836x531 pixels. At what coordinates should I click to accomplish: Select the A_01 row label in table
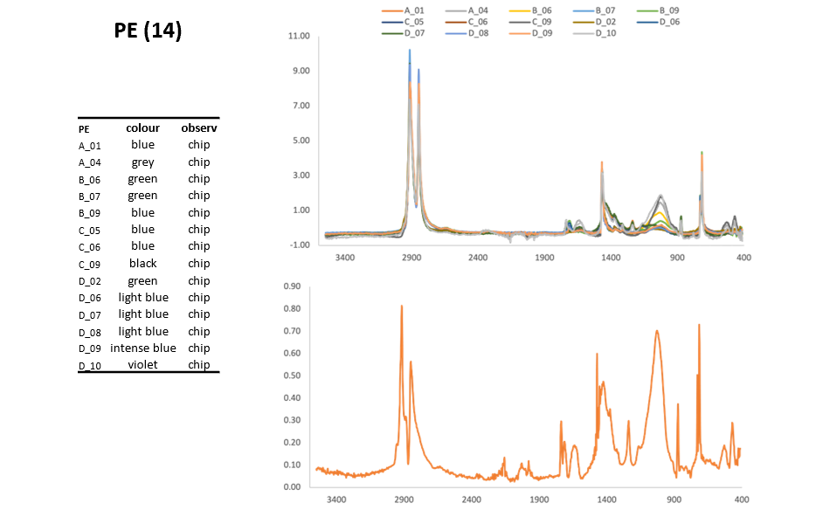(x=90, y=146)
